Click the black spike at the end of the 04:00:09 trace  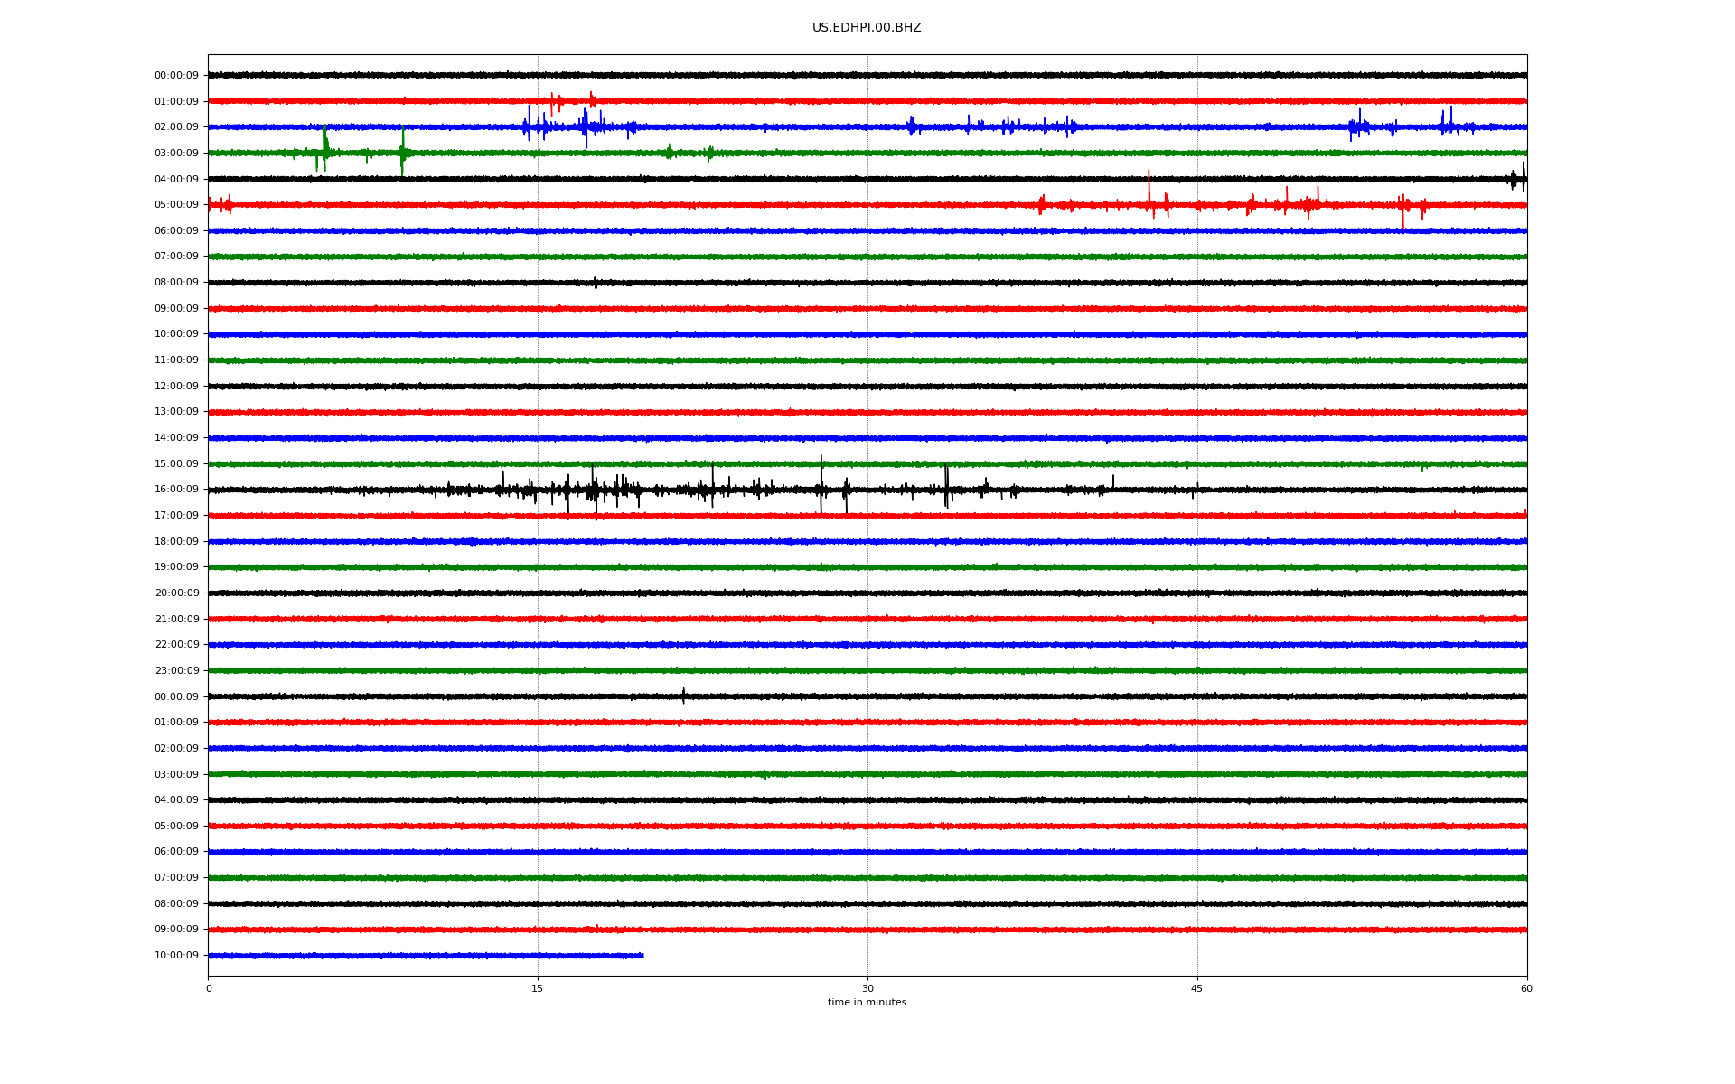click(x=1523, y=178)
